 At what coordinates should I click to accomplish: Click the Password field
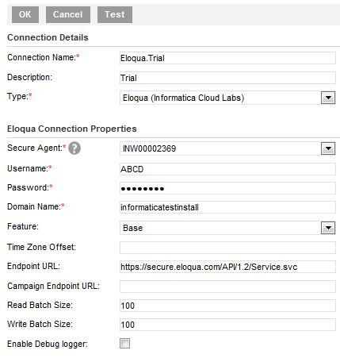tap(227, 188)
